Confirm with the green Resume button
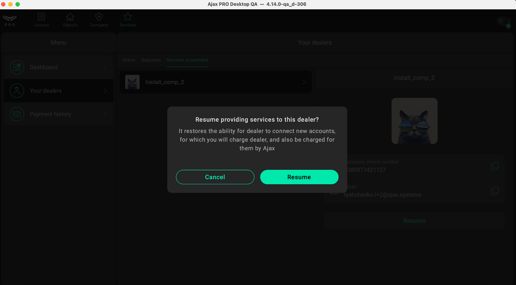The height and width of the screenshot is (285, 516). (299, 177)
